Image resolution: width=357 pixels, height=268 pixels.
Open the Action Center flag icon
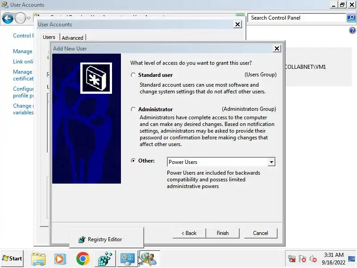303,259
